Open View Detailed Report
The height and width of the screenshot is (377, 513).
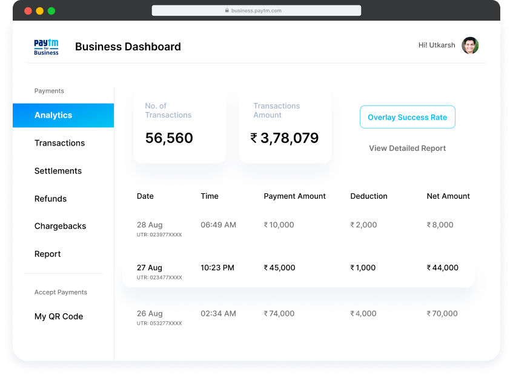[x=407, y=148]
